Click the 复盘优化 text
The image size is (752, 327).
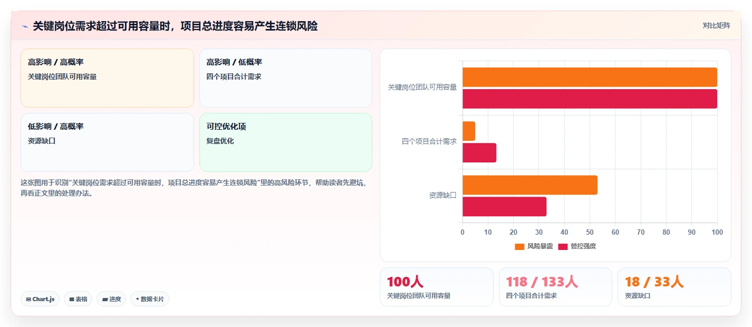pyautogui.click(x=220, y=141)
